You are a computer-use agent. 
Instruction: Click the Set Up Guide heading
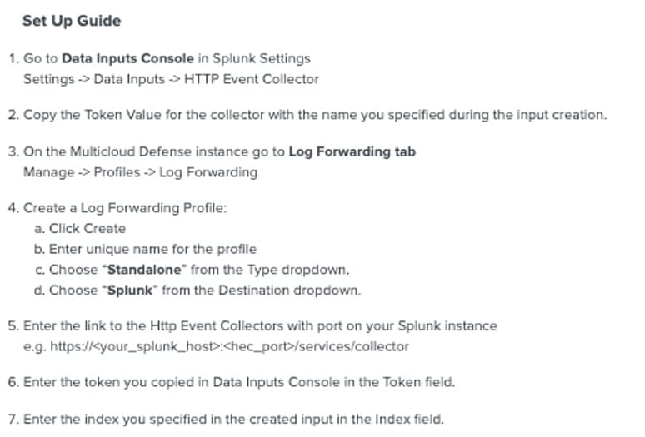pyautogui.click(x=72, y=21)
